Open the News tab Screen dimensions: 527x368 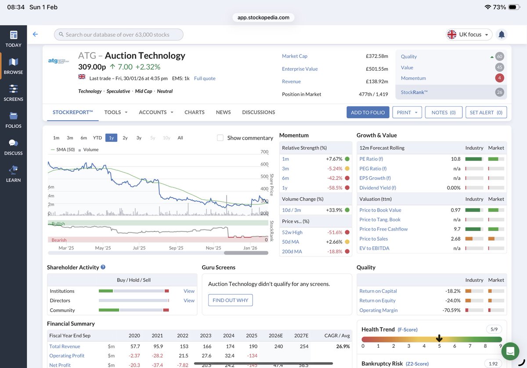click(x=224, y=112)
